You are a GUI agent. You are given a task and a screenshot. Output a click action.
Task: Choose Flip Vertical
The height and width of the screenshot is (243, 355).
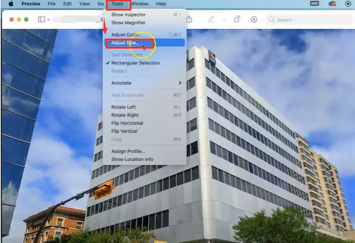(145, 131)
